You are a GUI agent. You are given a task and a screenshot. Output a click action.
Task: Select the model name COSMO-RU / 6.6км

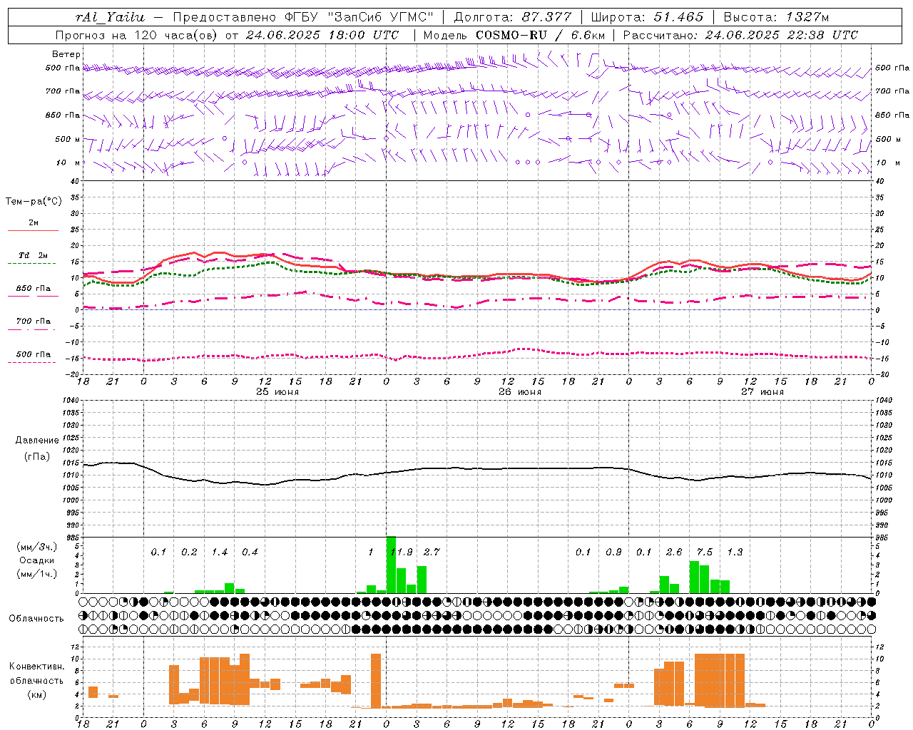(x=541, y=35)
